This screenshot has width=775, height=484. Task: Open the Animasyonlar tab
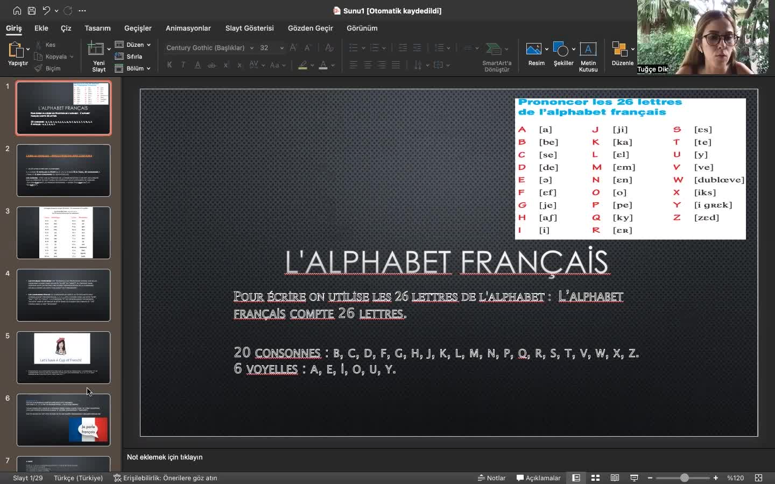tap(188, 28)
